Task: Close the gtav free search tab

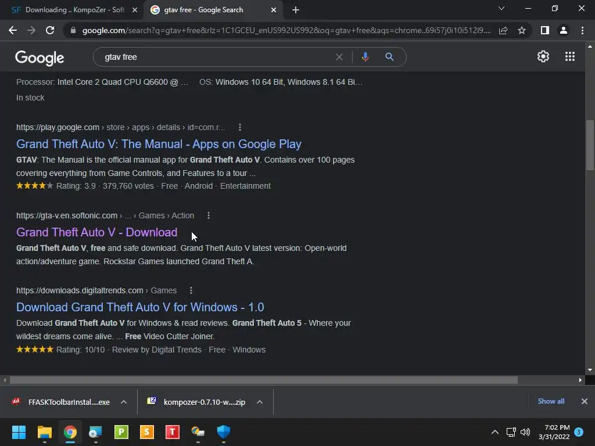Action: [274, 10]
